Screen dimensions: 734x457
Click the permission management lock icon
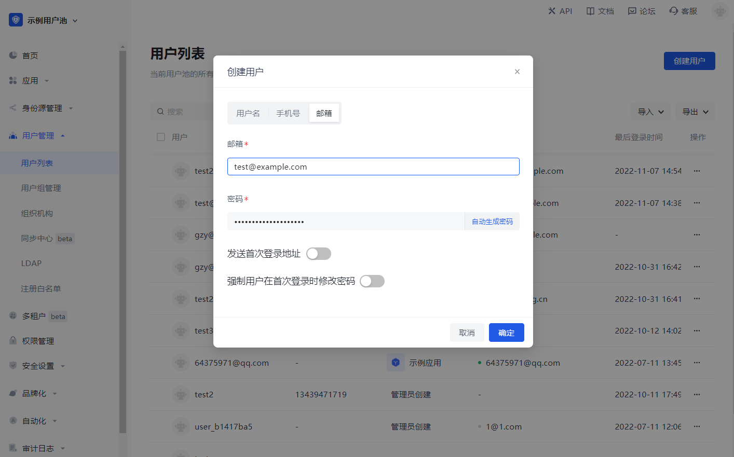coord(13,341)
